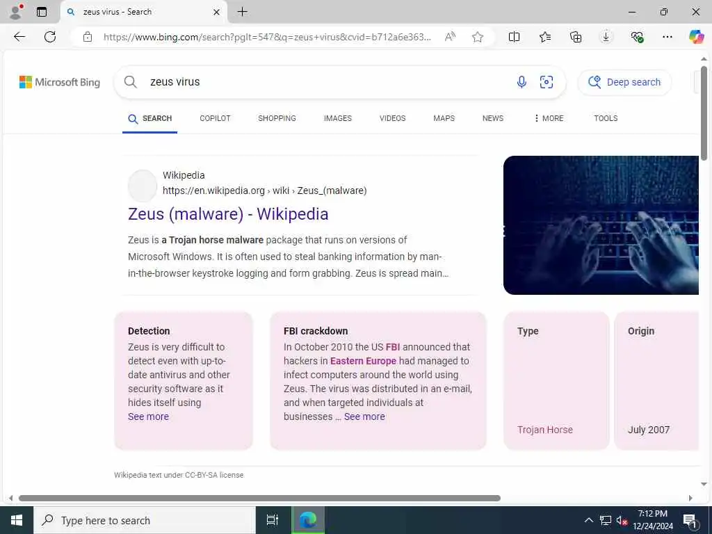Viewport: 712px width, 534px height.
Task: Open the browser profile icon
Action: click(x=16, y=12)
